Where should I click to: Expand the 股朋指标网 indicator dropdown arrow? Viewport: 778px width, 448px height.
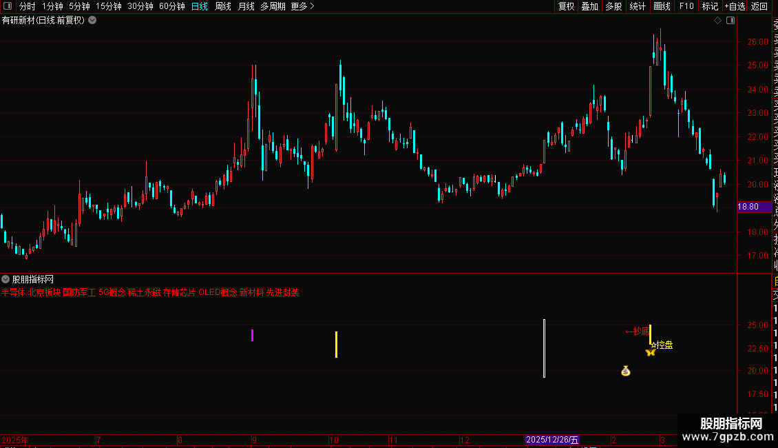click(x=6, y=279)
